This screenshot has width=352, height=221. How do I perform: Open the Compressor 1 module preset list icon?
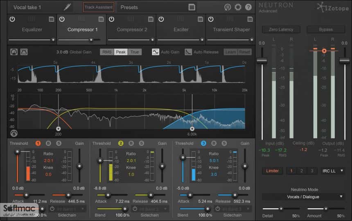coord(101,19)
